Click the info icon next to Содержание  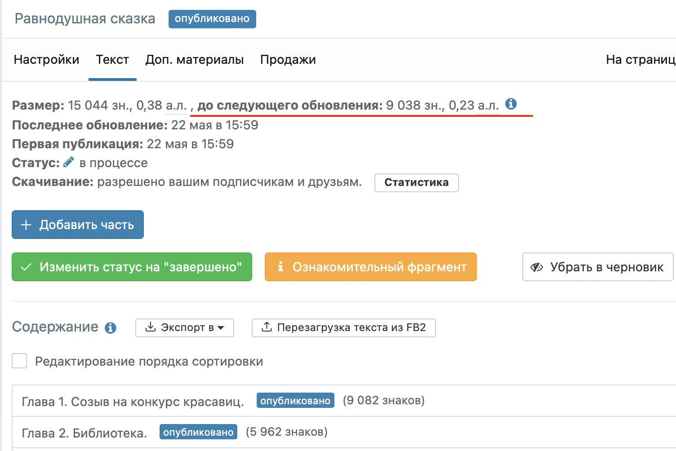click(x=111, y=328)
